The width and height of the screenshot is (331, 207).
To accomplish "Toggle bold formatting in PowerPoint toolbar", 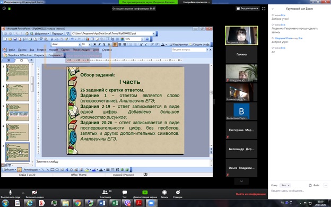I will click(x=95, y=45).
